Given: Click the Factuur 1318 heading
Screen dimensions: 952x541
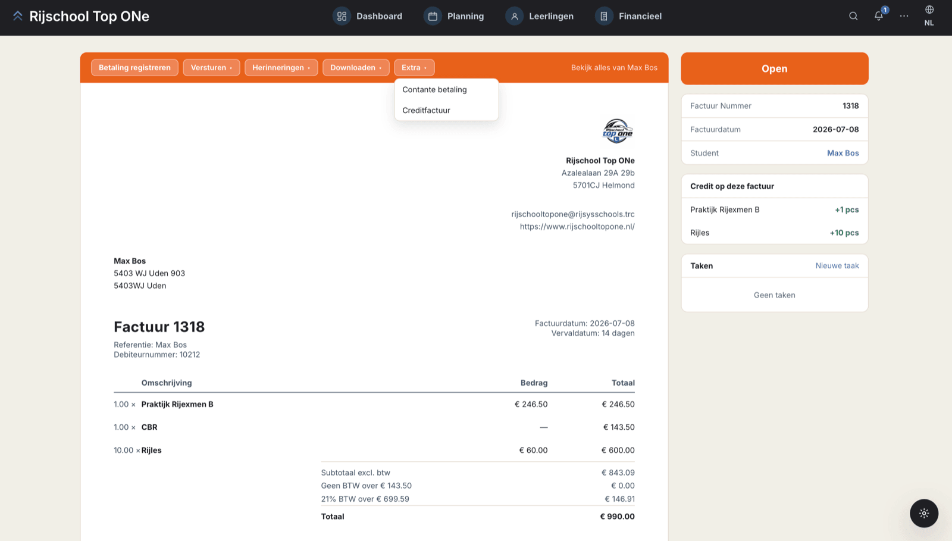Looking at the screenshot, I should point(159,327).
